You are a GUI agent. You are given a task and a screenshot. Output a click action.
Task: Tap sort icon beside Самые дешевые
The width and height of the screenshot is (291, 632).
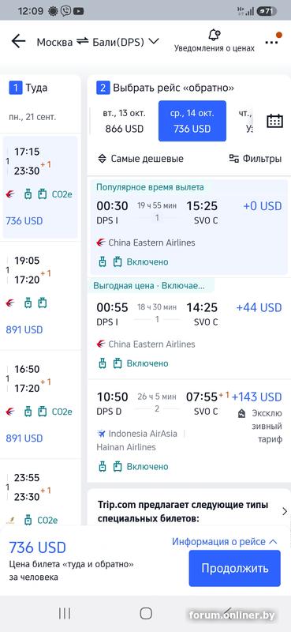[x=103, y=159]
